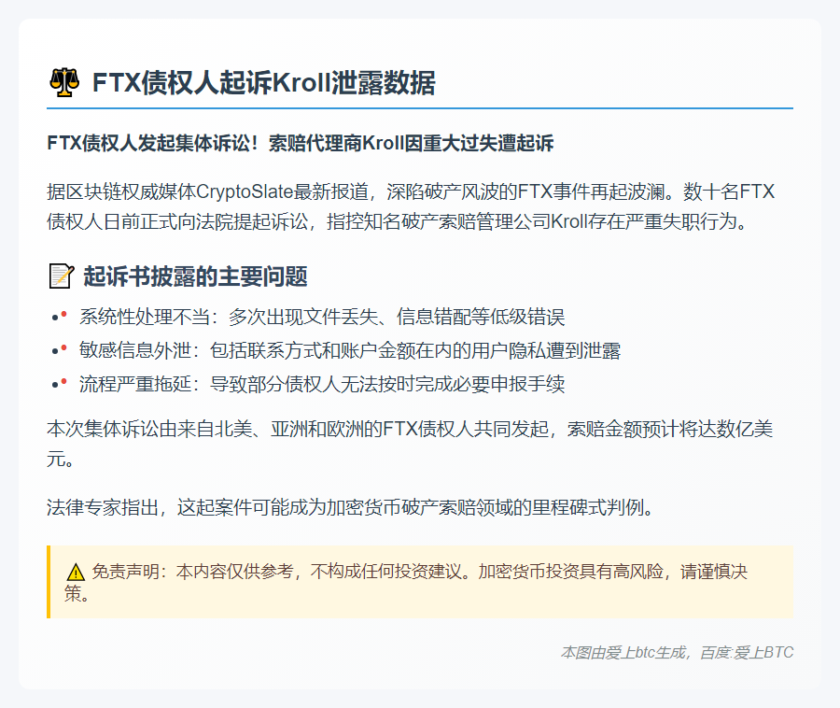Viewport: 840px width, 708px height.
Task: Select the memo icon beside 起诉书披露的主要问题
Action: click(x=58, y=275)
